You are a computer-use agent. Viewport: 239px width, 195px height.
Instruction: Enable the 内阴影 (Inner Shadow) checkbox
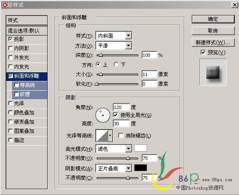[10, 48]
